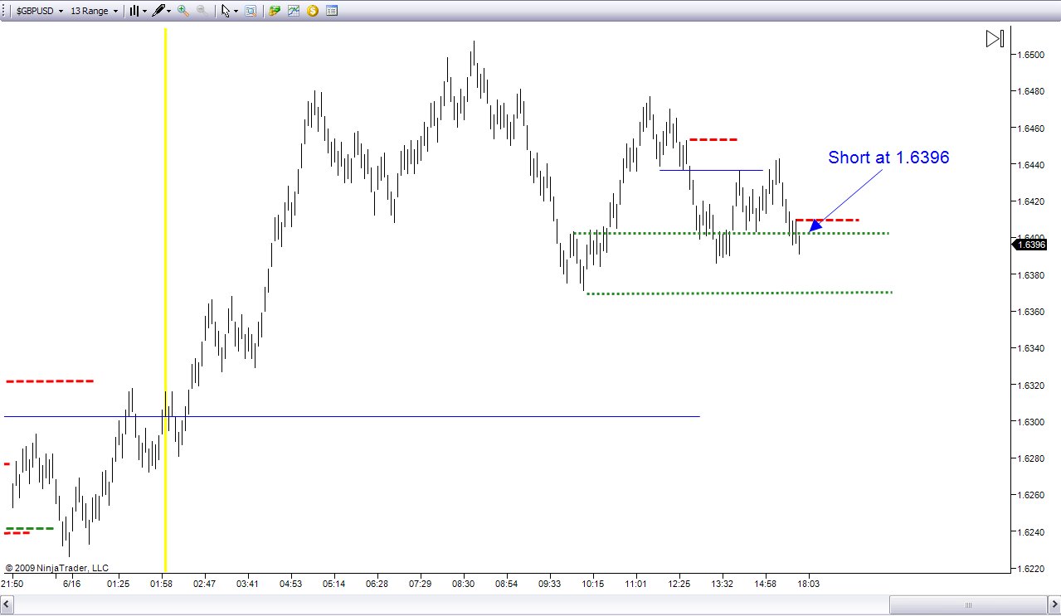The width and height of the screenshot is (1061, 616).
Task: Click the 21:50 time axis label
Action: pyautogui.click(x=12, y=584)
